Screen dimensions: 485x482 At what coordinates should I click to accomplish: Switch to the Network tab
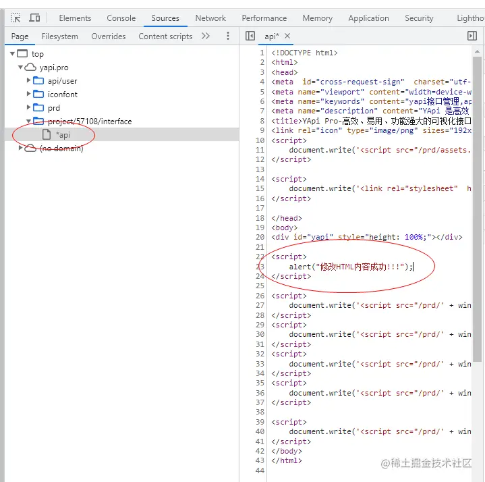pos(210,18)
